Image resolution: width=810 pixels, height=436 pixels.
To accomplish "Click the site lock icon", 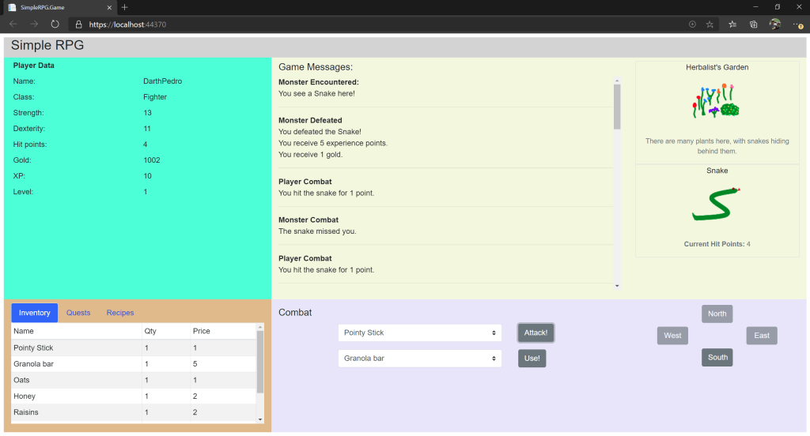I will 78,24.
